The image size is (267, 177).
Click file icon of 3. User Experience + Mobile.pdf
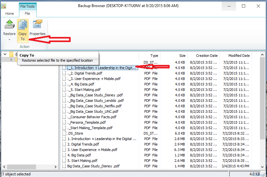click(64, 150)
